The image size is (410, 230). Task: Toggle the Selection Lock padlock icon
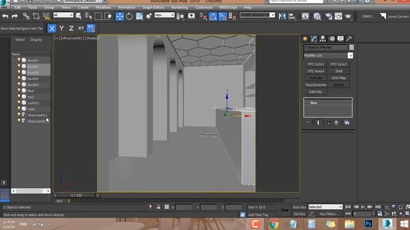(x=158, y=207)
